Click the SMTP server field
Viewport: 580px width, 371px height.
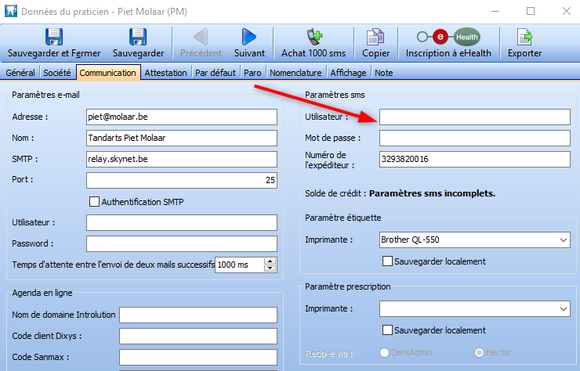[x=182, y=159]
